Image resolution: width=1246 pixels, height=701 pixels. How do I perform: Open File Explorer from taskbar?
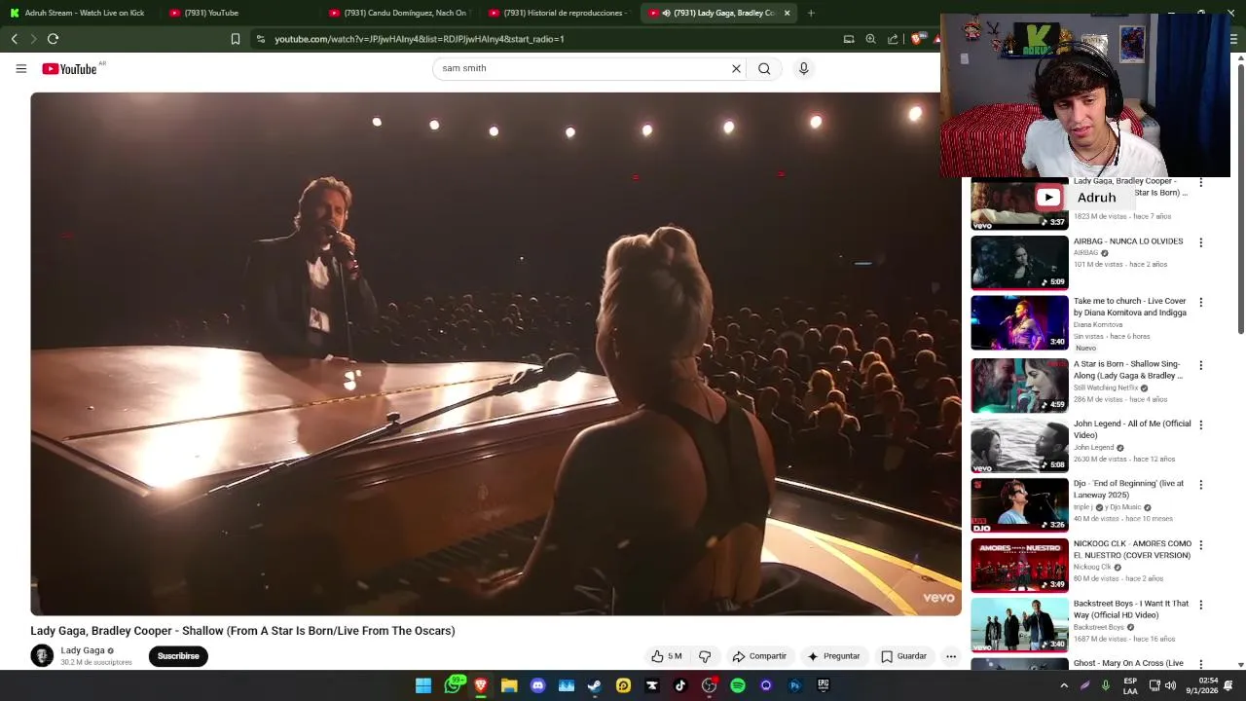(509, 685)
